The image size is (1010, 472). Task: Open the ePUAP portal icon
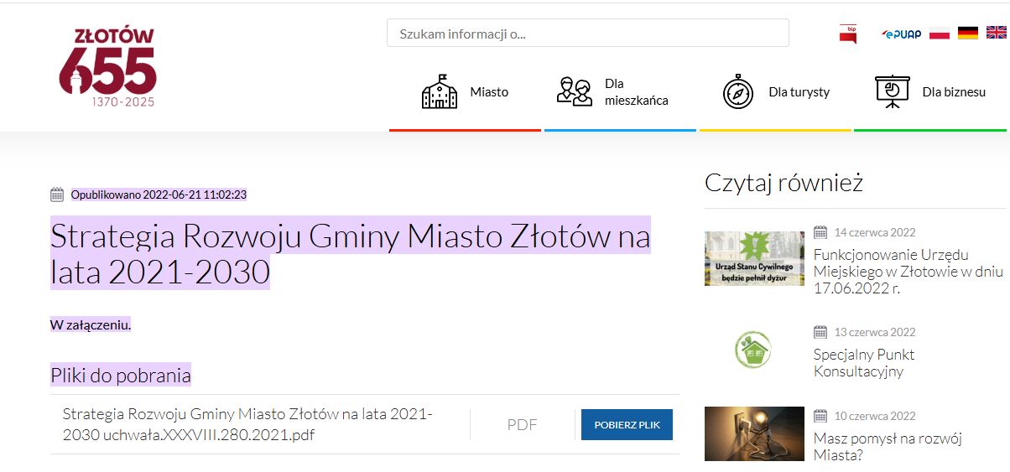tap(901, 34)
